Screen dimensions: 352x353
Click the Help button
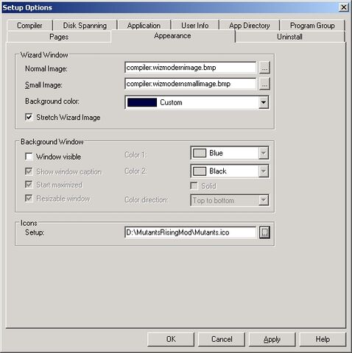[323, 339]
